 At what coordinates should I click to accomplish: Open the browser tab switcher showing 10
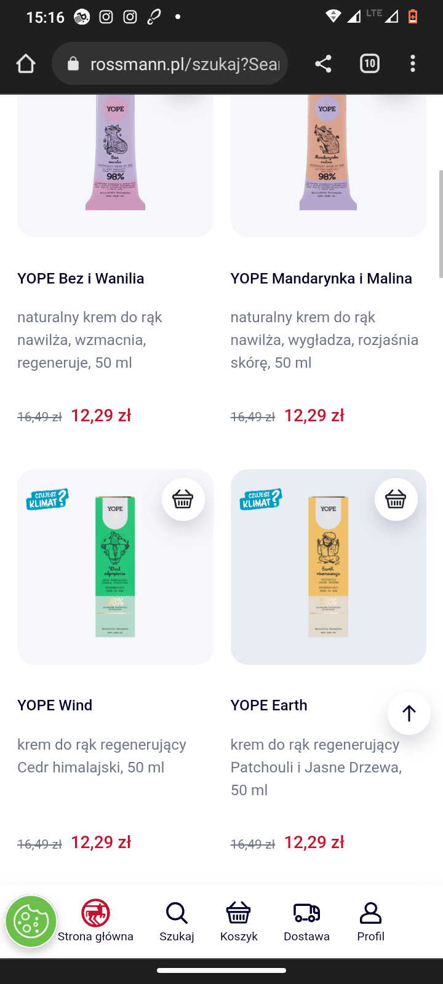point(369,63)
